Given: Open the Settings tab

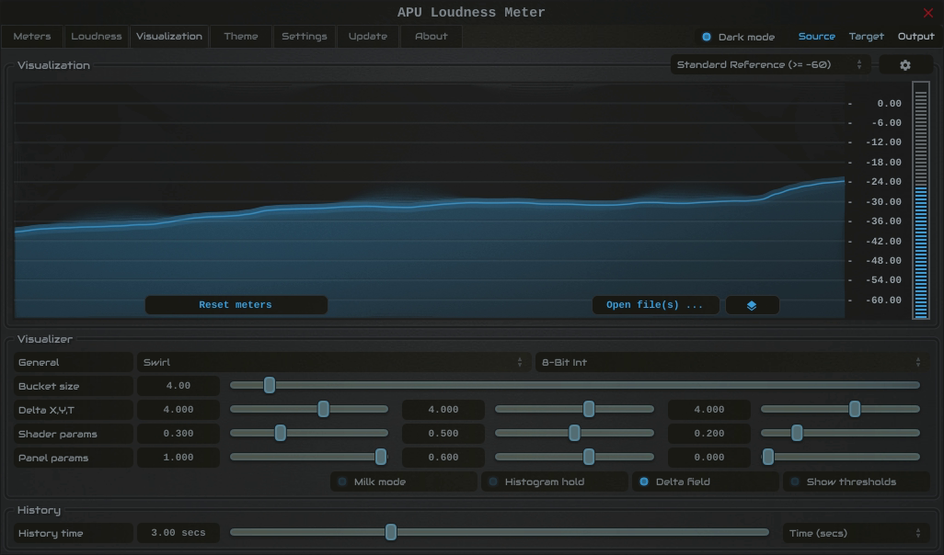Looking at the screenshot, I should pyautogui.click(x=304, y=36).
